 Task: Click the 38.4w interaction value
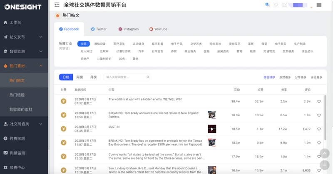[236, 101]
